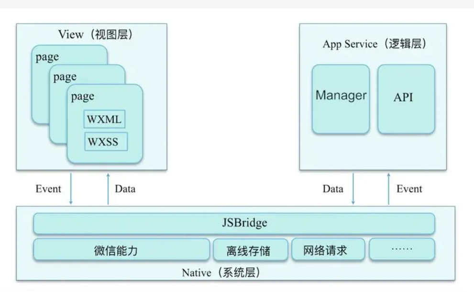Screen dimensions: 474x292
Task: Click the "Data" label below App Service
Action: 333,189
